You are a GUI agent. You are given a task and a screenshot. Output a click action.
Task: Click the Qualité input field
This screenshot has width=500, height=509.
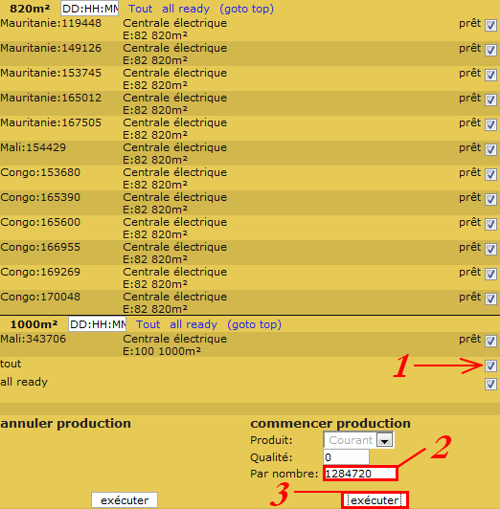(347, 457)
